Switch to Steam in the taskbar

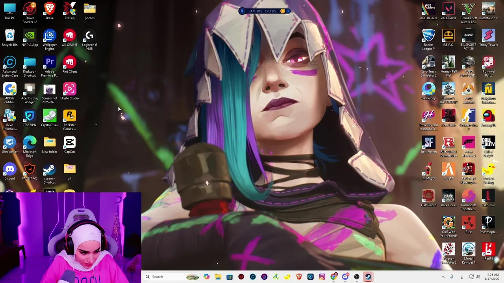pos(368,277)
